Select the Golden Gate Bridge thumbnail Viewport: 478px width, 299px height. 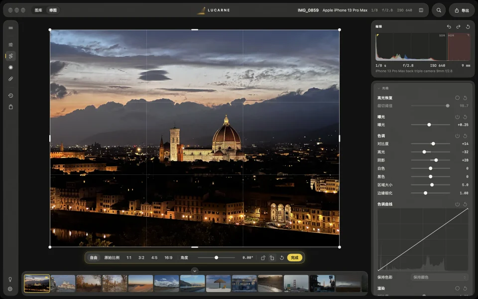click(x=296, y=284)
